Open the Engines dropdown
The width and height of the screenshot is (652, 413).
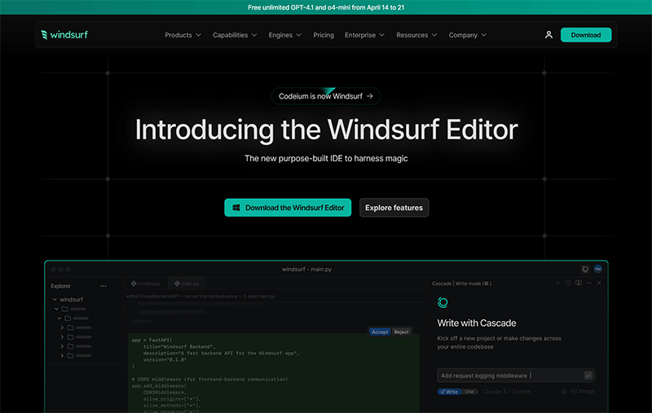coord(284,35)
